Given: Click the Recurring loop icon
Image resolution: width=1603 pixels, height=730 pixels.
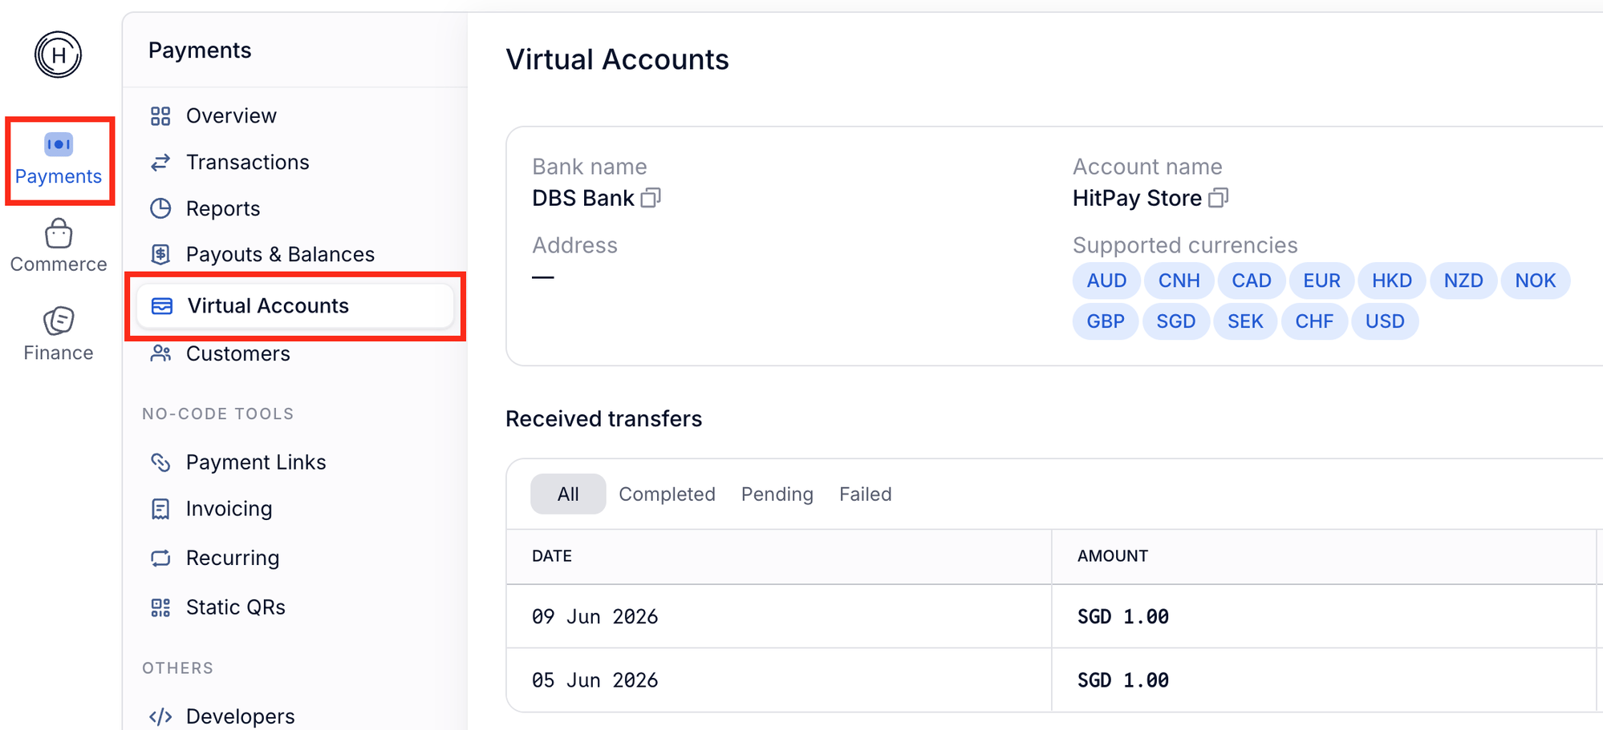Looking at the screenshot, I should 160,558.
